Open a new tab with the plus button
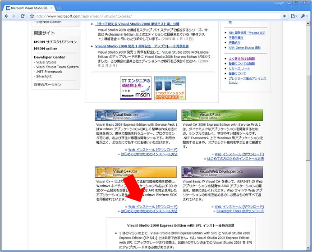 point(59,8)
